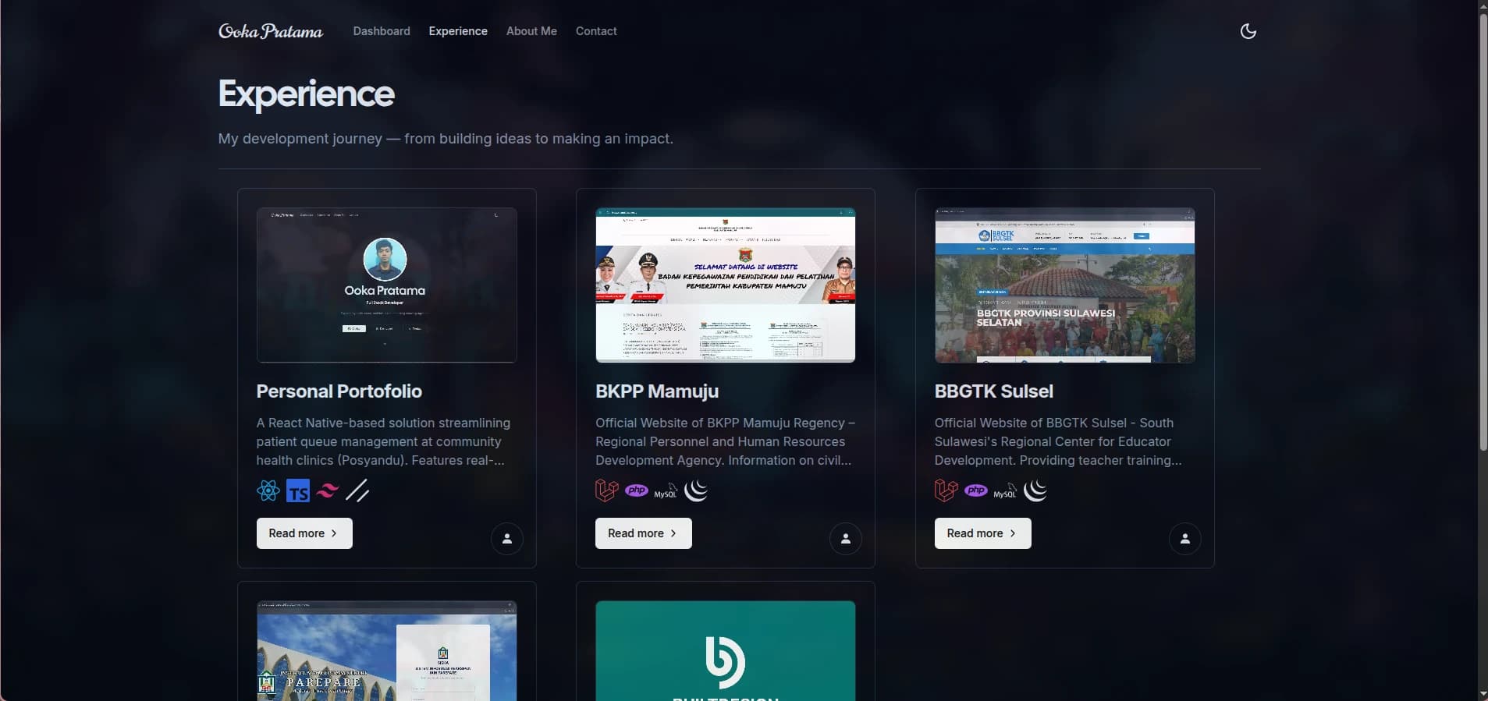Read more about BBGTK Sulsel
Image resolution: width=1488 pixels, height=701 pixels.
click(x=982, y=533)
